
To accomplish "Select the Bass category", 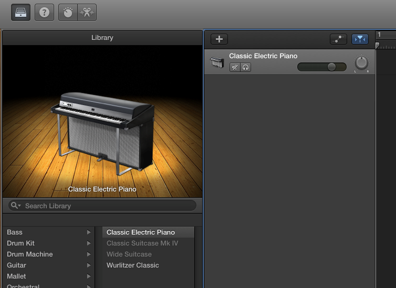I will pos(49,232).
